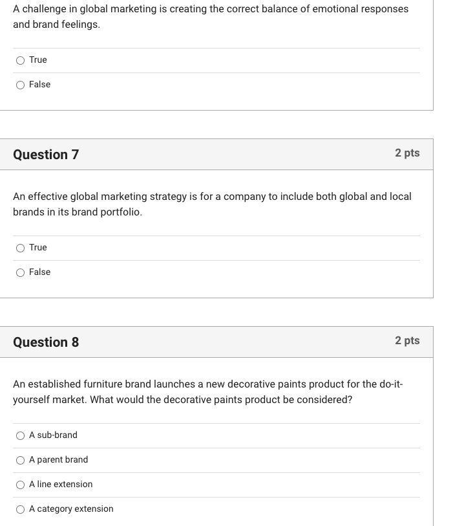The width and height of the screenshot is (453, 526).
Task: Click the '2 pts' label on Question 7
Action: coord(408,153)
